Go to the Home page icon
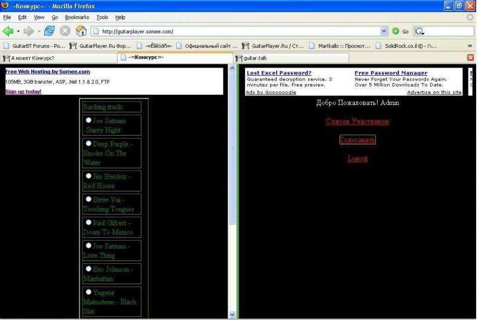The width and height of the screenshot is (478, 320). point(81,31)
